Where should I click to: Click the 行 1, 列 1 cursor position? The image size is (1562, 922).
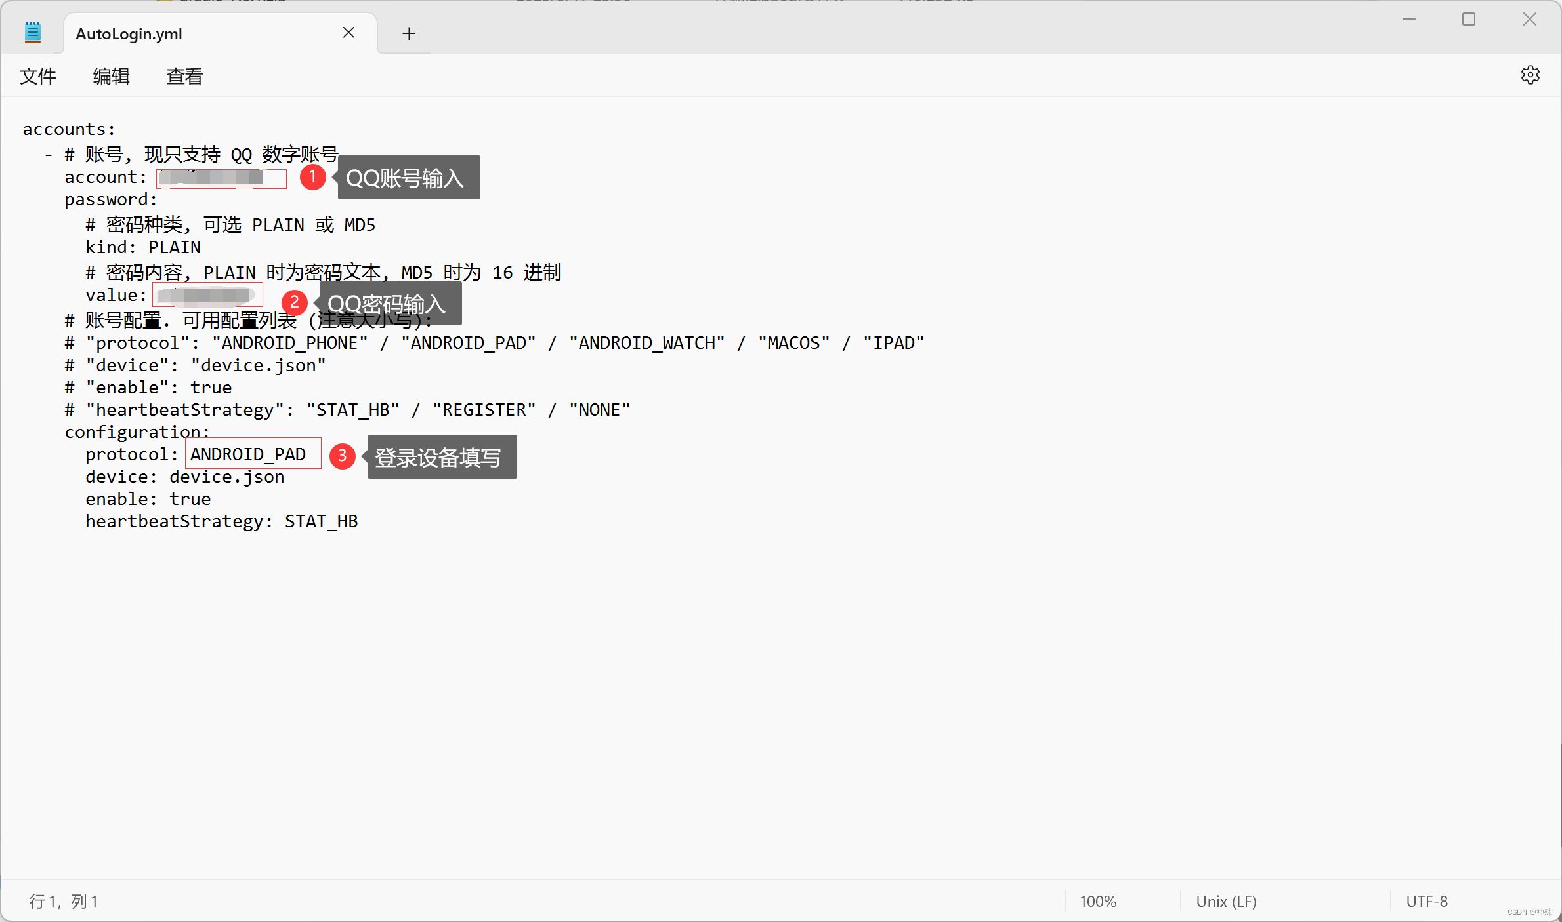coord(64,901)
